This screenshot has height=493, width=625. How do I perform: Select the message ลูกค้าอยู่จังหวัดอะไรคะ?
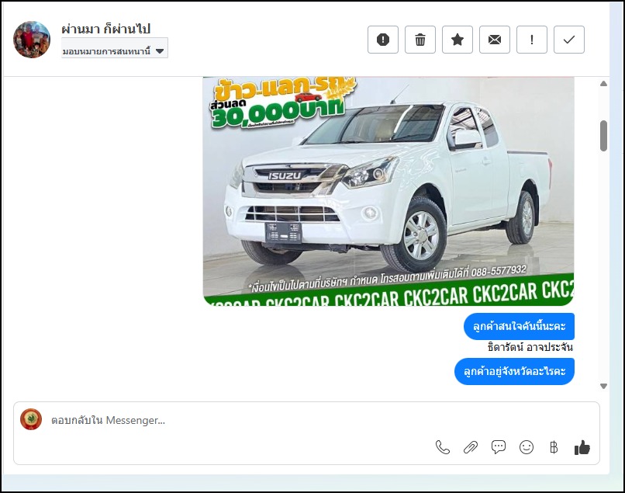[514, 371]
